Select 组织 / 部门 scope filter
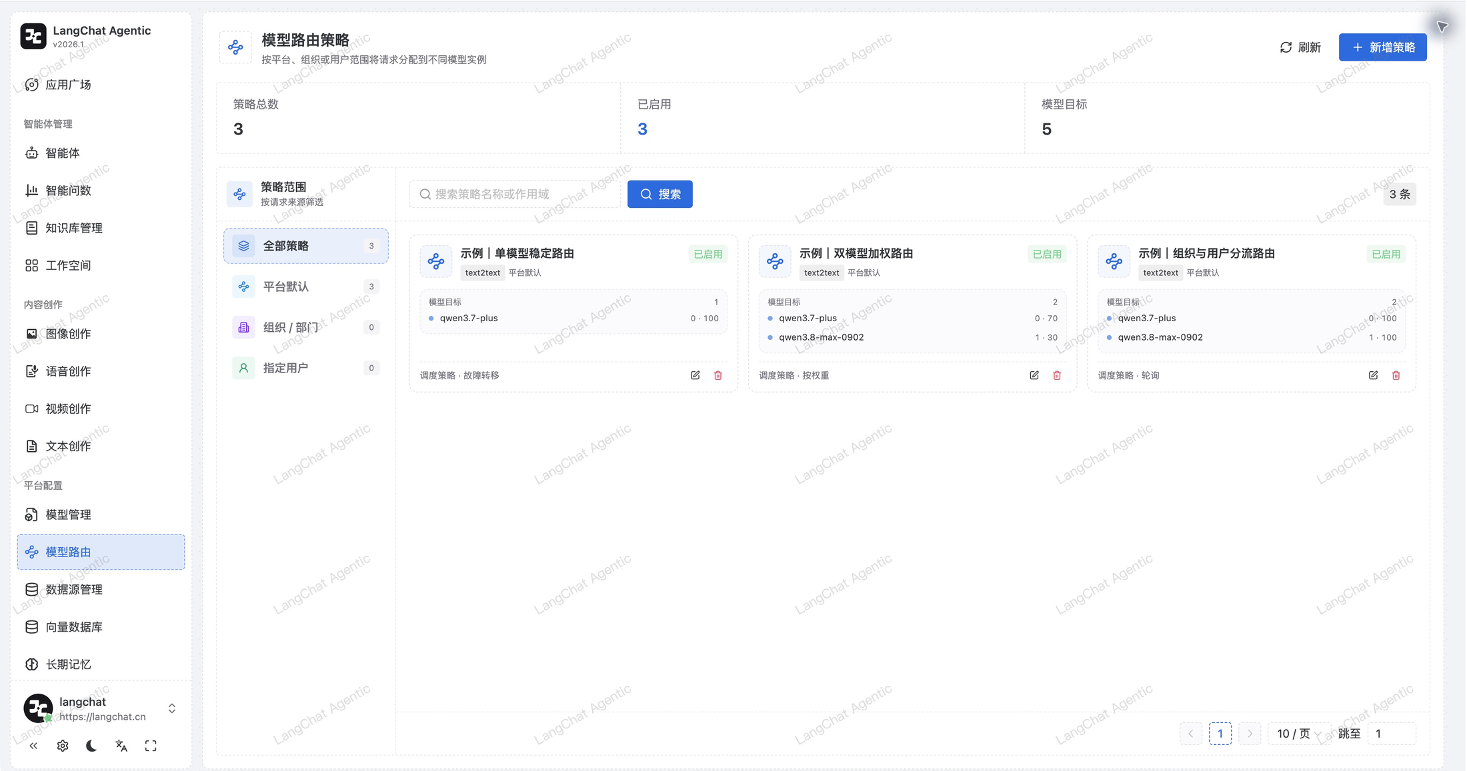Screen dimensions: 1467x771 click(306, 327)
